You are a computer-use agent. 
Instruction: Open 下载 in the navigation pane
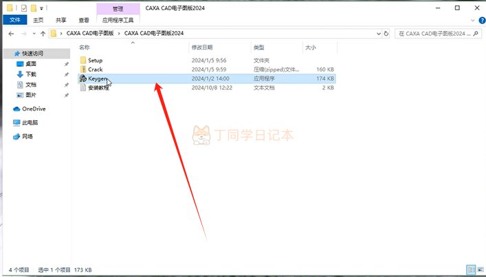coord(31,74)
